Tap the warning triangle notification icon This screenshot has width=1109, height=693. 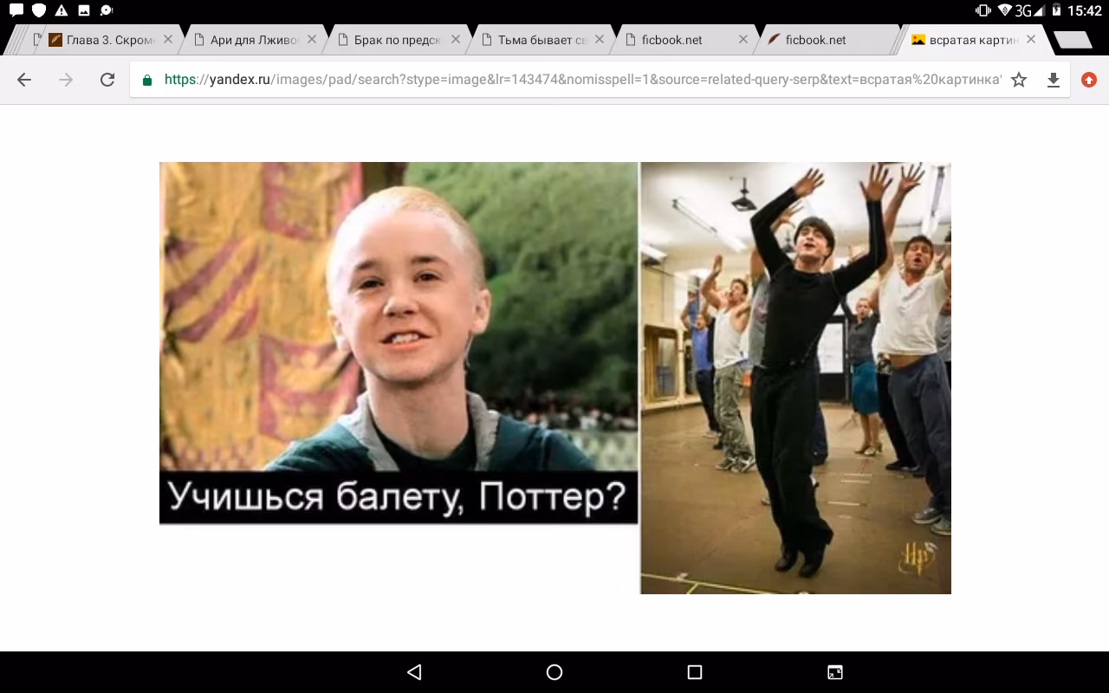click(x=62, y=11)
